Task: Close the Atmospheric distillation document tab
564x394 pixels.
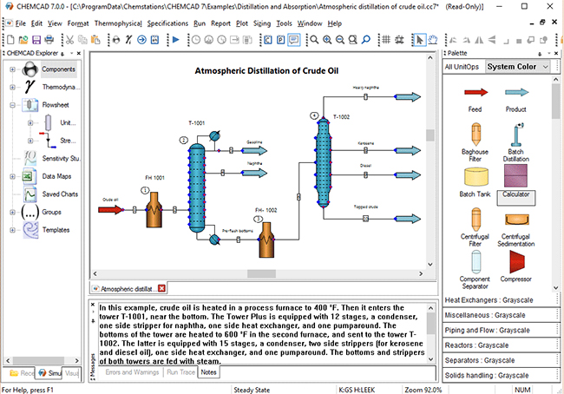Action: click(x=161, y=288)
